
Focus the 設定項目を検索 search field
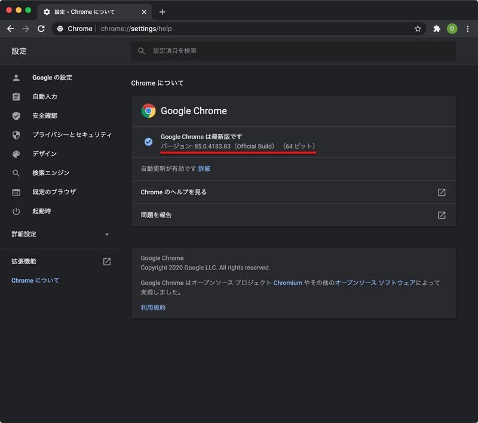click(x=293, y=51)
